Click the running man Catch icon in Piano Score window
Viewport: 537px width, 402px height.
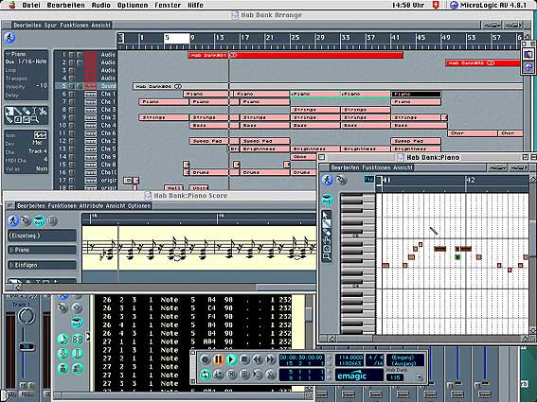[13, 220]
